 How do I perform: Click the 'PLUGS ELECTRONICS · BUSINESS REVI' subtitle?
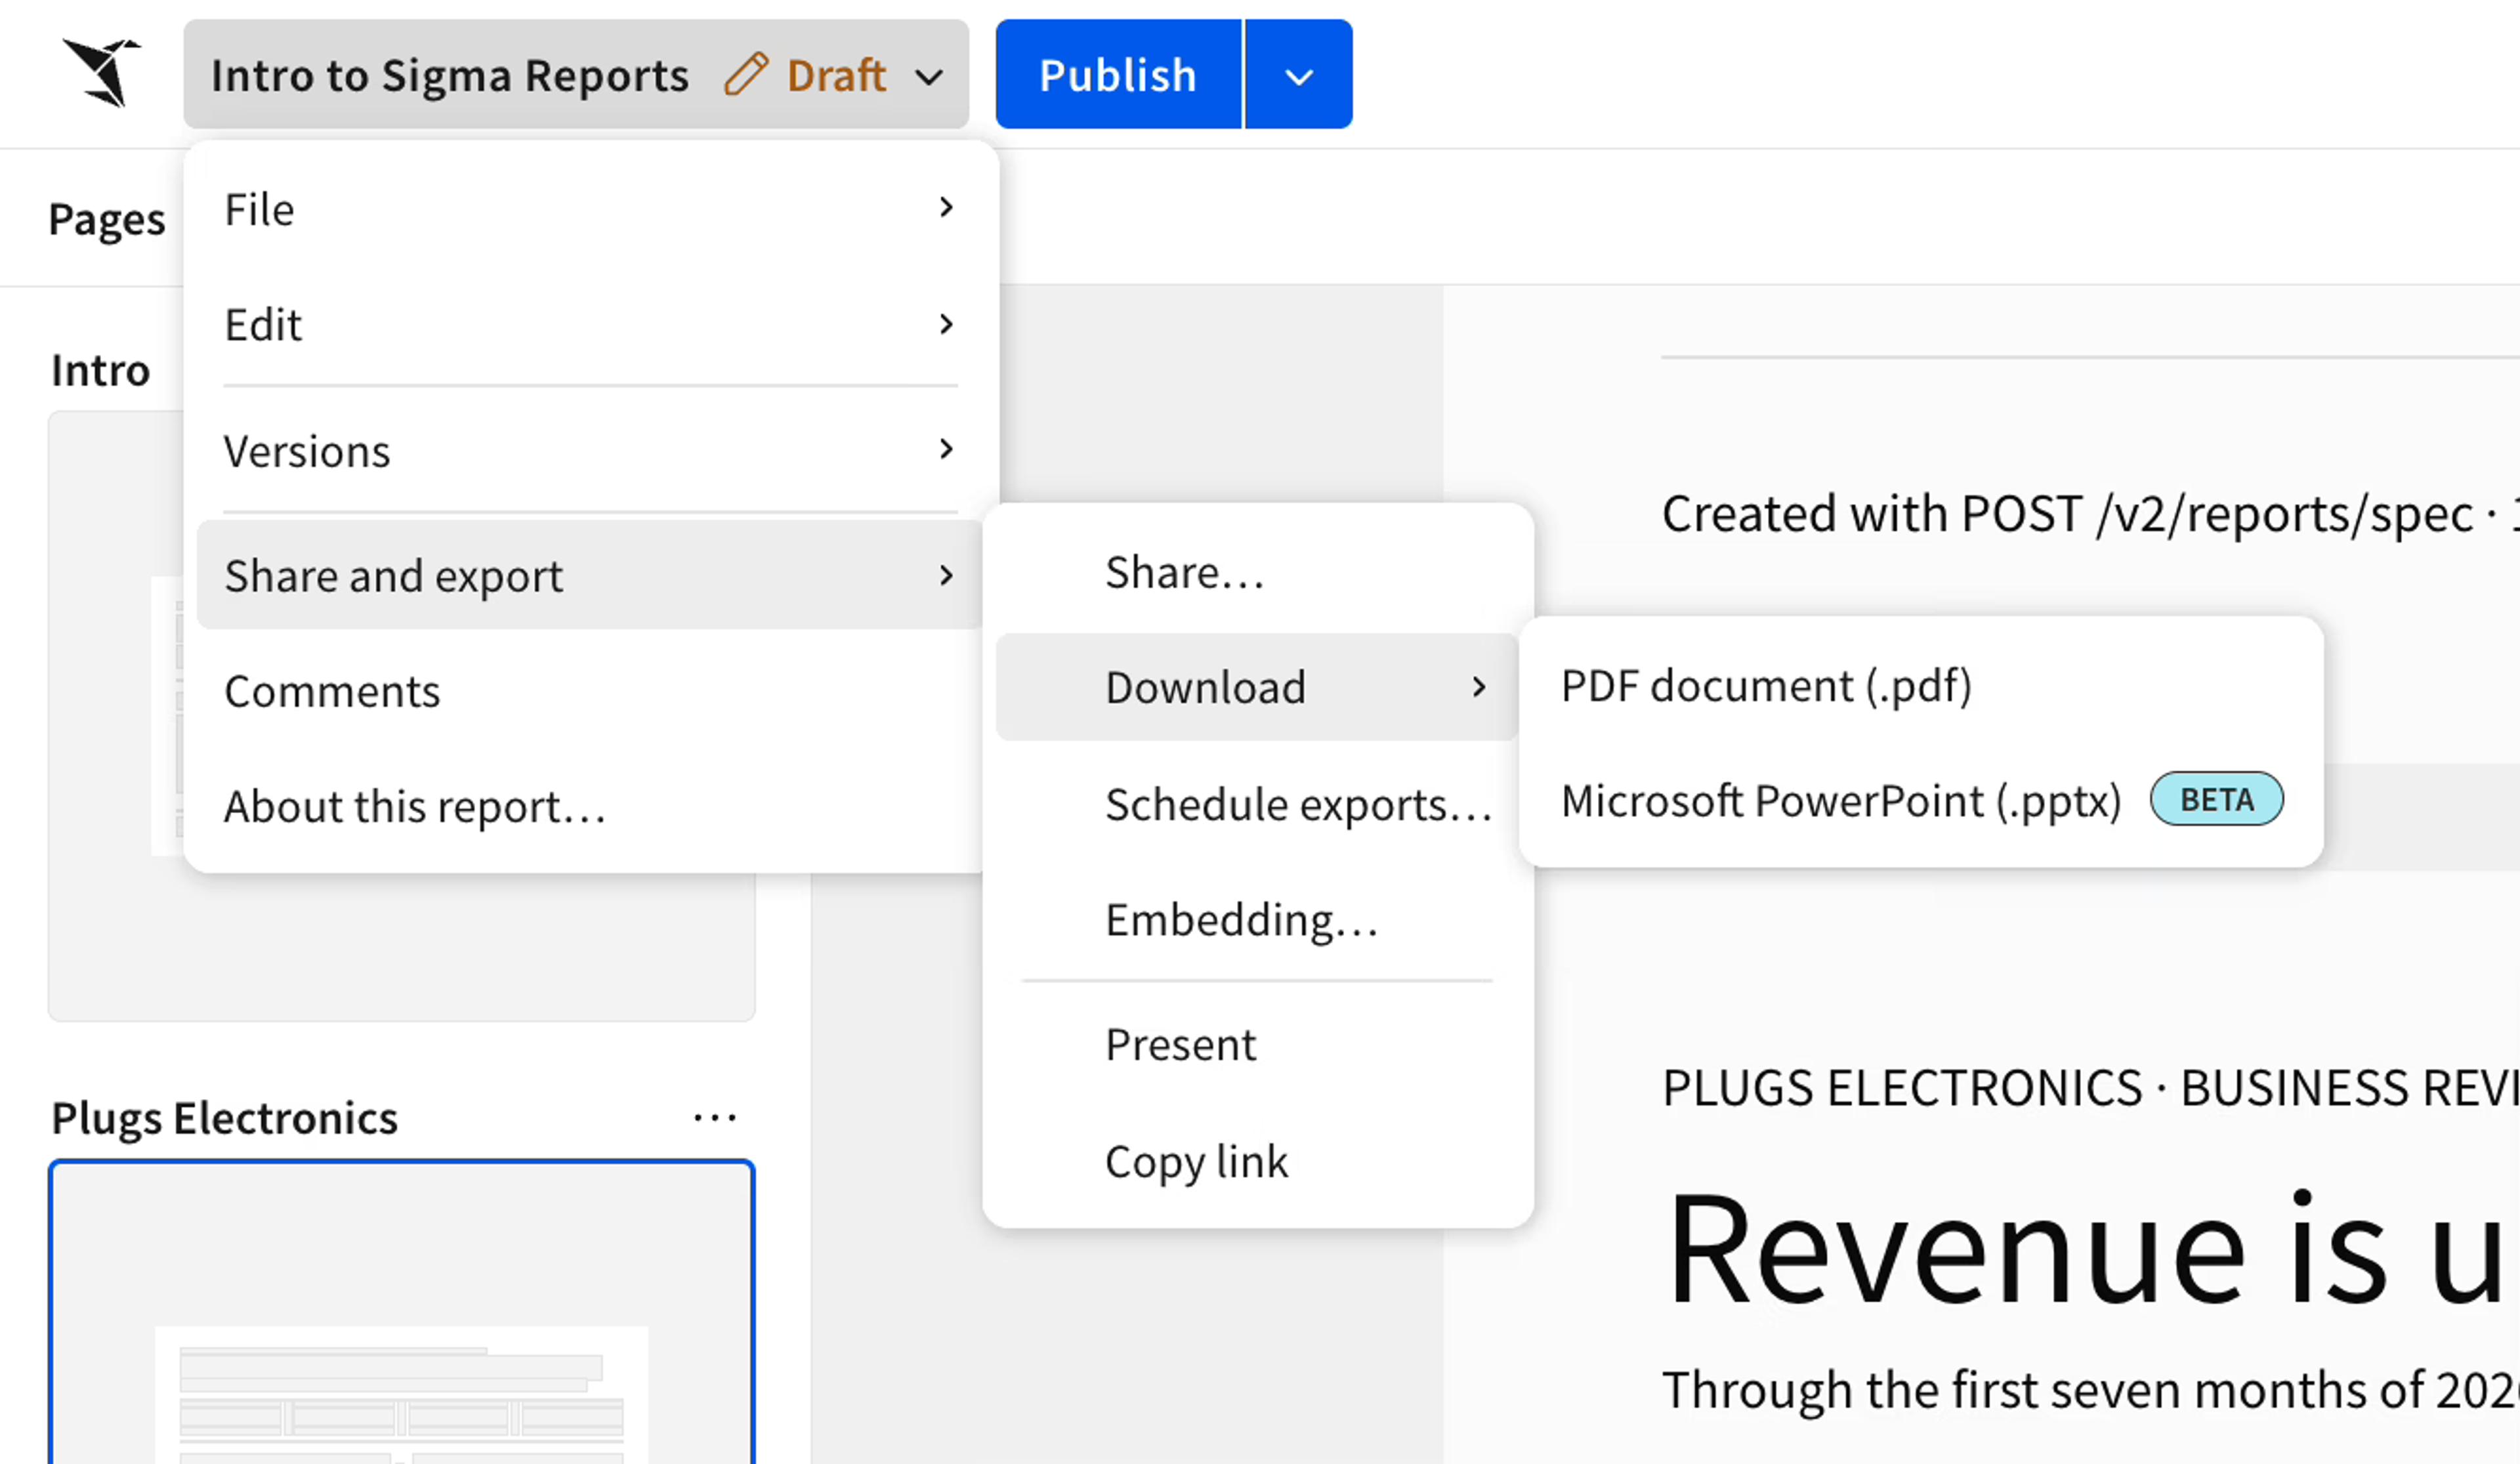pos(2091,1087)
